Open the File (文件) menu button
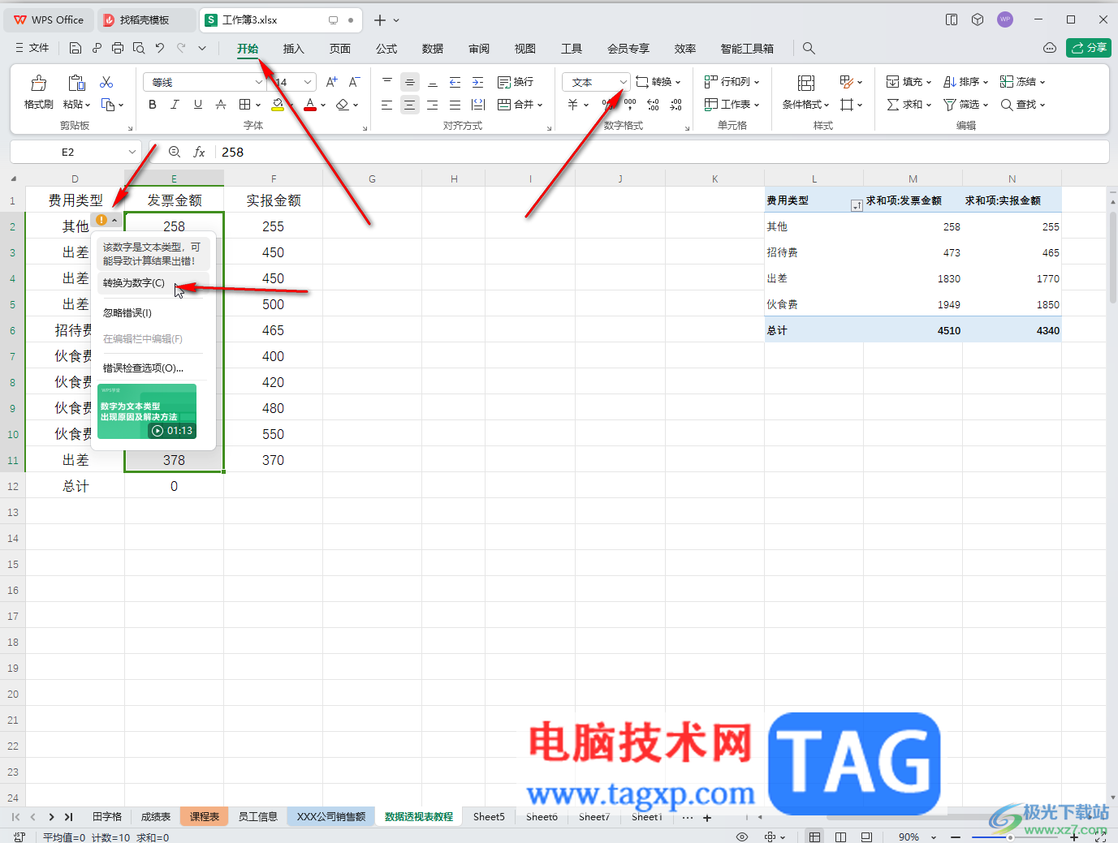Screen dimensions: 1118x843 32,48
